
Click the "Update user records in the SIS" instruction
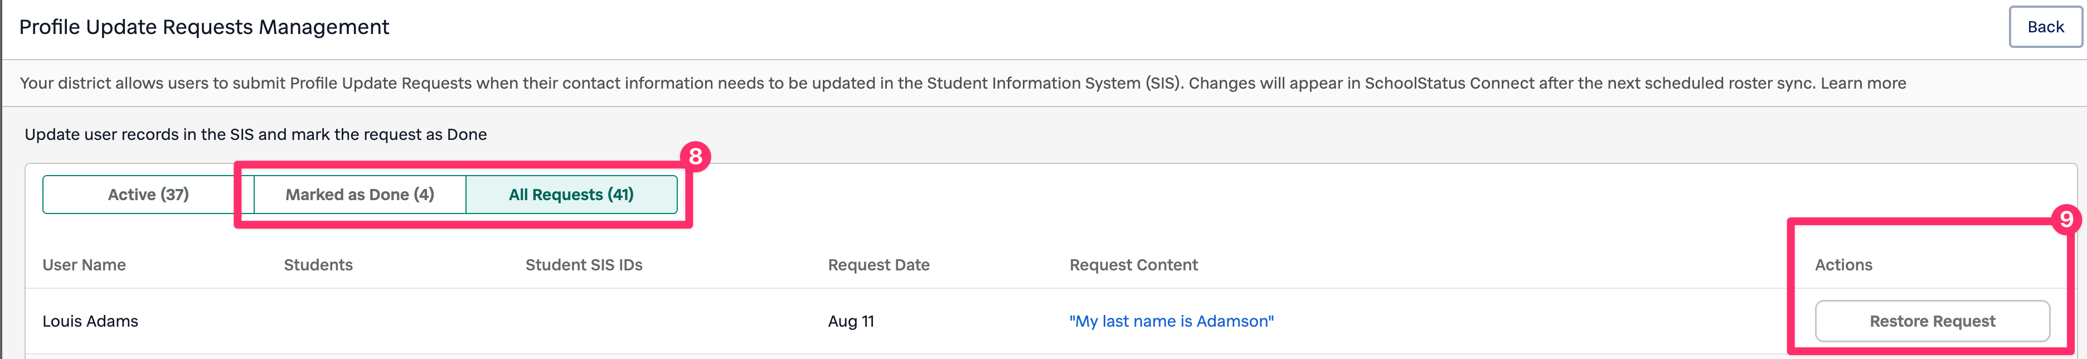[x=255, y=134]
